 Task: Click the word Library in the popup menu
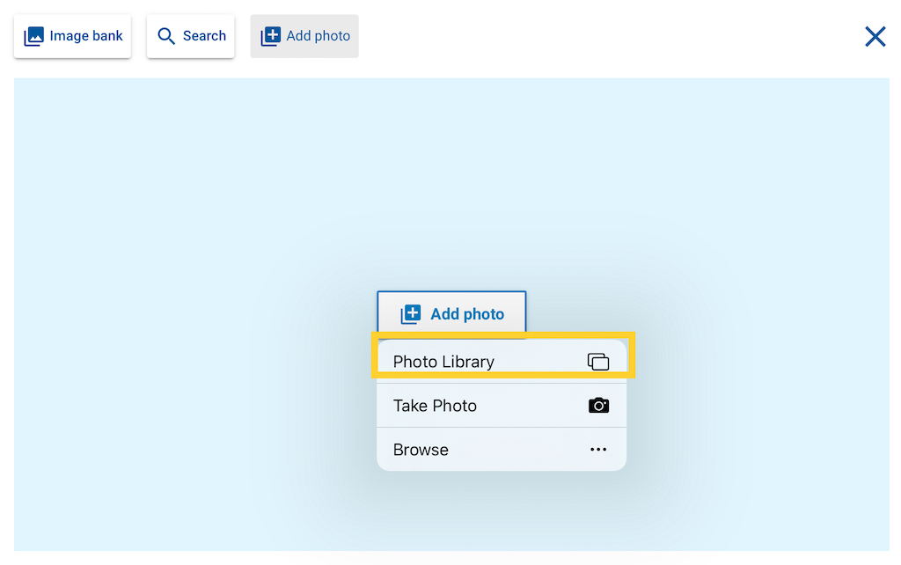point(468,362)
